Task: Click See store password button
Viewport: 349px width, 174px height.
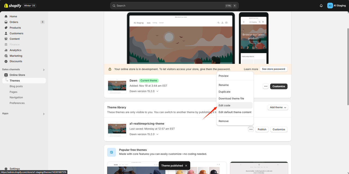Action: coord(273,69)
